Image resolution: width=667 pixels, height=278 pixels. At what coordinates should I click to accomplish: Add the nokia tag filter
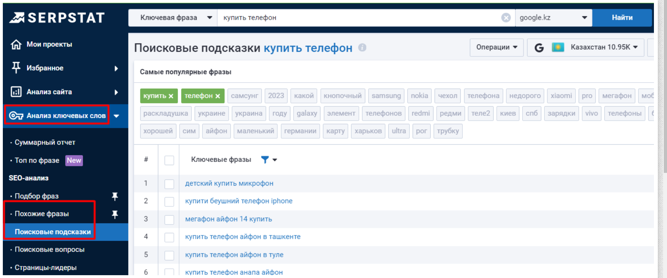(x=419, y=96)
